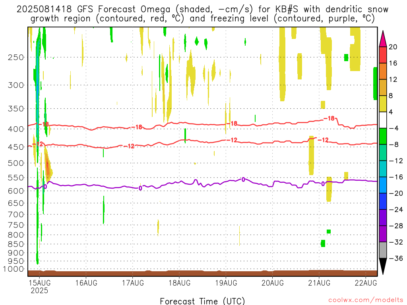Screen dimensions: 407x305
Task: Click the 2025 year label under 15AUG
Action: point(39,290)
